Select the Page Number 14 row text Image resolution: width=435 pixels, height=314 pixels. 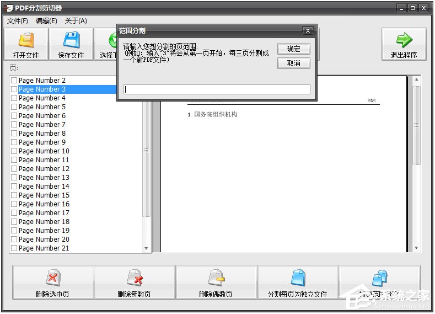(44, 187)
